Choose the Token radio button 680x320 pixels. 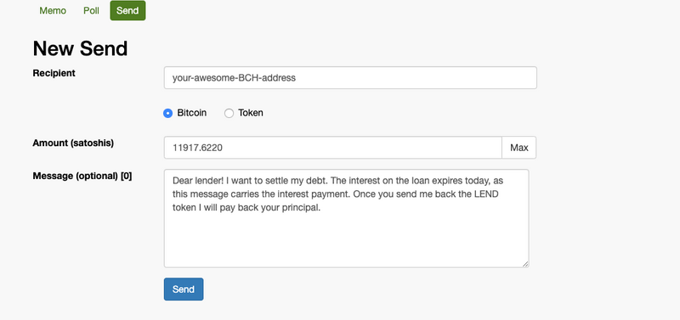tap(229, 114)
